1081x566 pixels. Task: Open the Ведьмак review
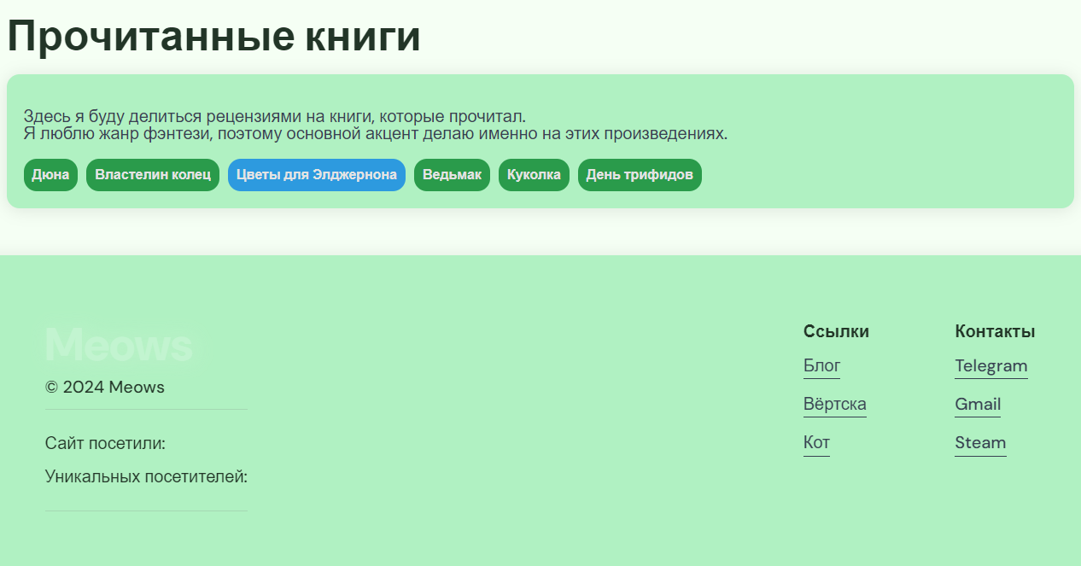pyautogui.click(x=452, y=175)
